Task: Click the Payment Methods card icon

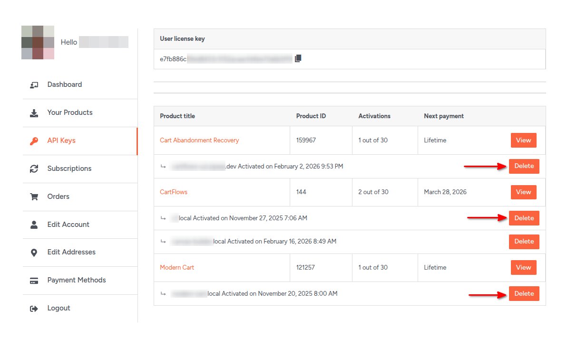Action: click(34, 281)
